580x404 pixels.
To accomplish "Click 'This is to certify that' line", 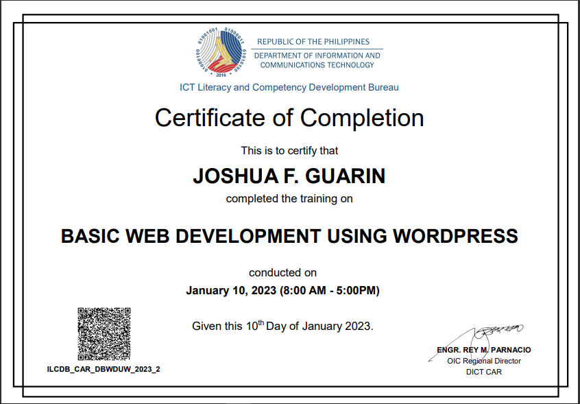I will click(x=289, y=151).
